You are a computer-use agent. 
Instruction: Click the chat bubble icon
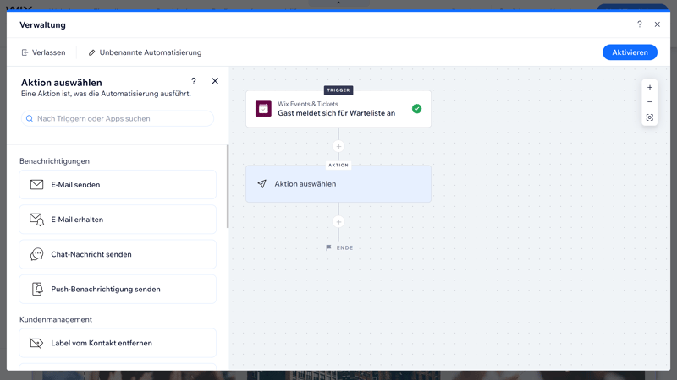(36, 254)
